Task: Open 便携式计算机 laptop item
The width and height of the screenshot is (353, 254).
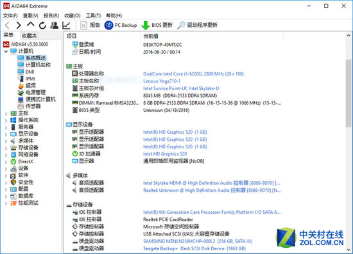Action: [x=37, y=99]
